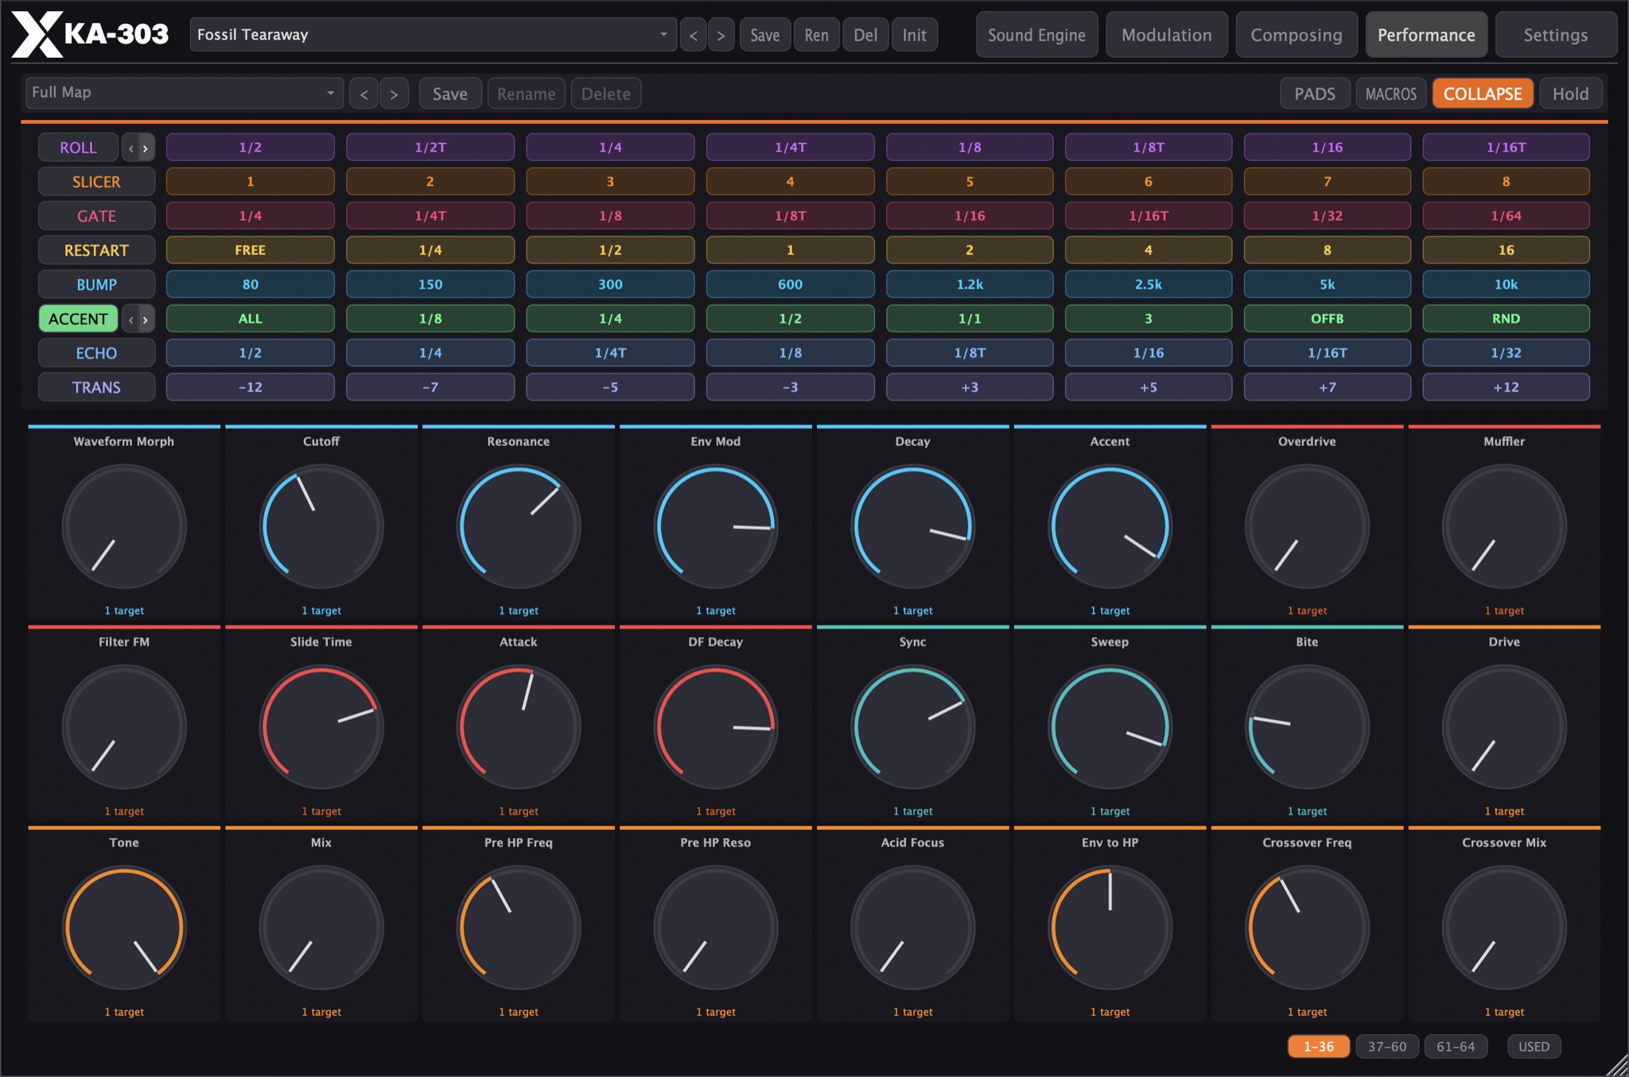
Task: Click left arrow in the ROLL row
Action: point(130,148)
